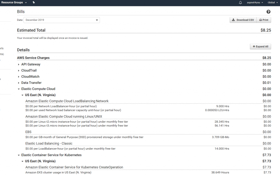This screenshot has width=280, height=176.
Task: Select the Amazon EKS cluster usage line
Action: coord(58,172)
